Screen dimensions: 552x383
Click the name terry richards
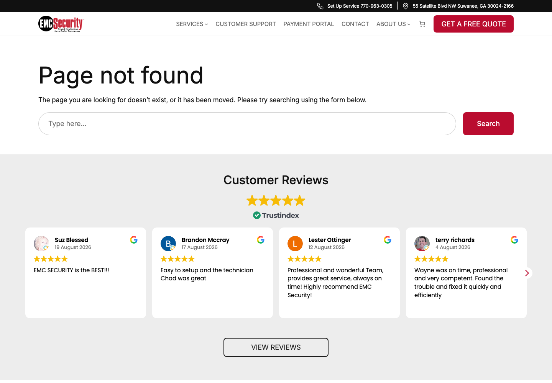455,240
